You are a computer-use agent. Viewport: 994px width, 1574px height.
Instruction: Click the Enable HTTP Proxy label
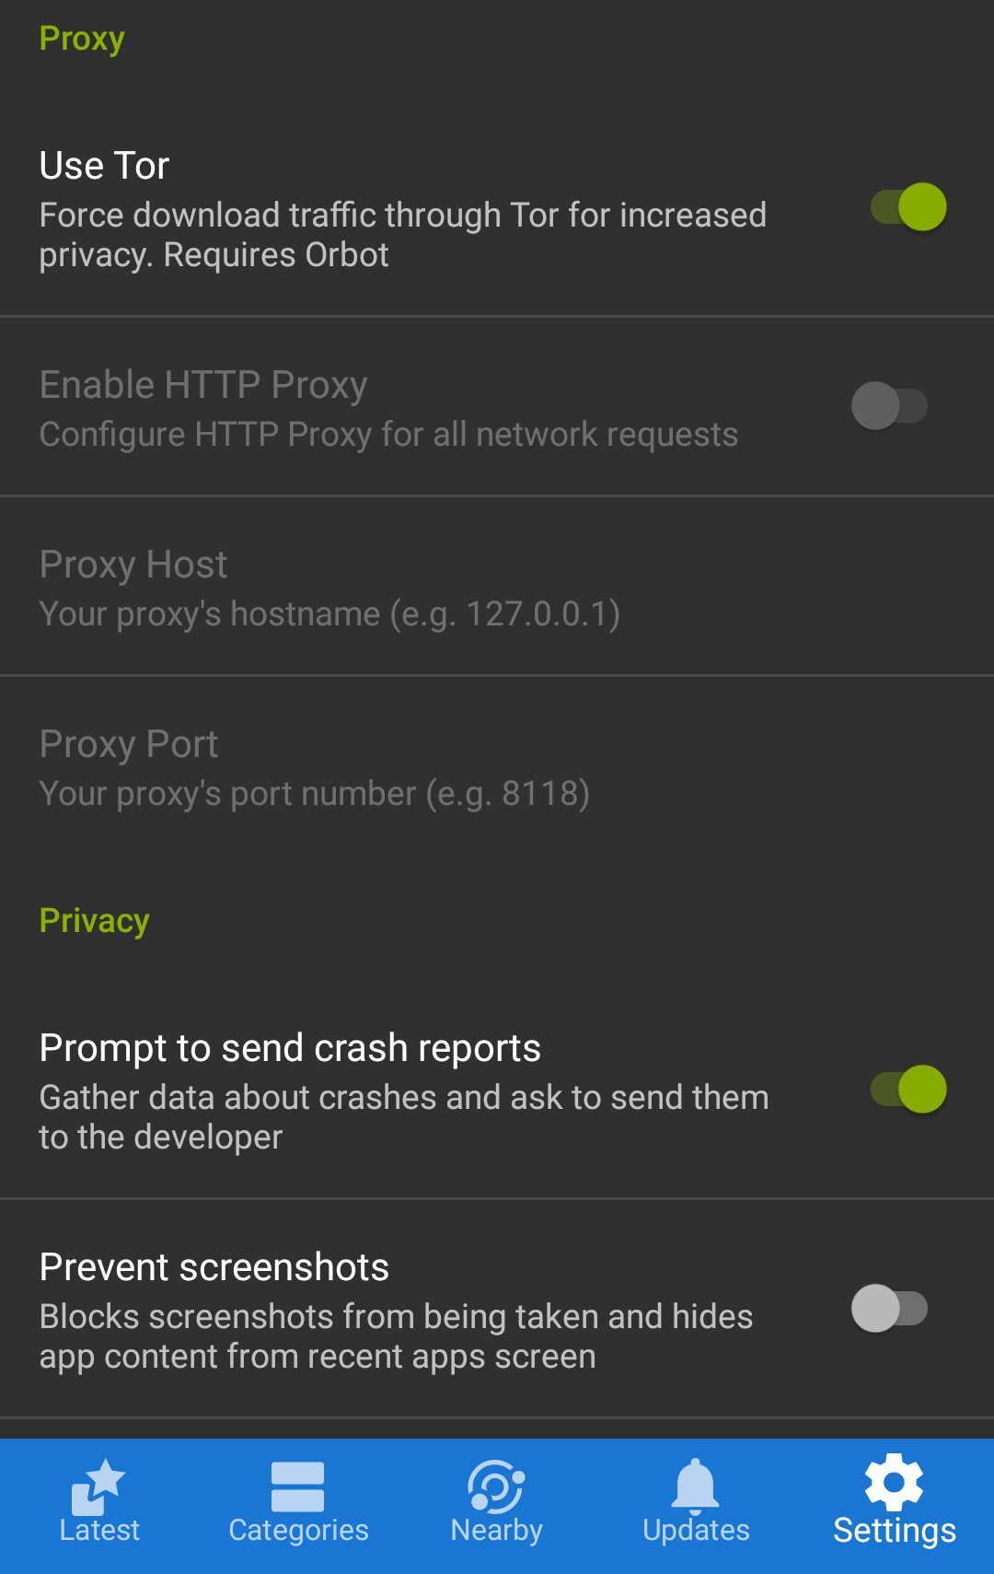(x=203, y=384)
